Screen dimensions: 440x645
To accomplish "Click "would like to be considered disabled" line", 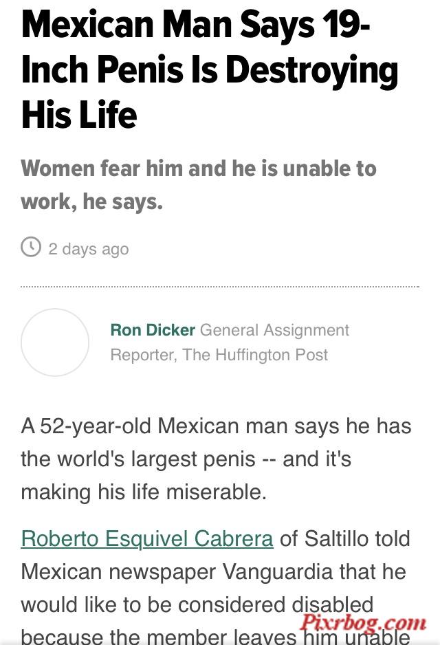I will click(197, 604).
